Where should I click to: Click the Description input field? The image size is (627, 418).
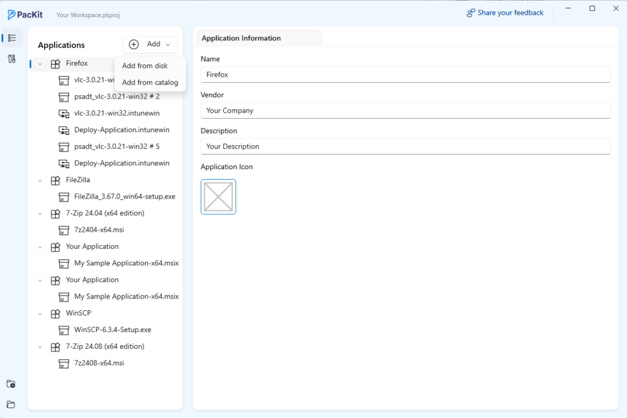[405, 146]
